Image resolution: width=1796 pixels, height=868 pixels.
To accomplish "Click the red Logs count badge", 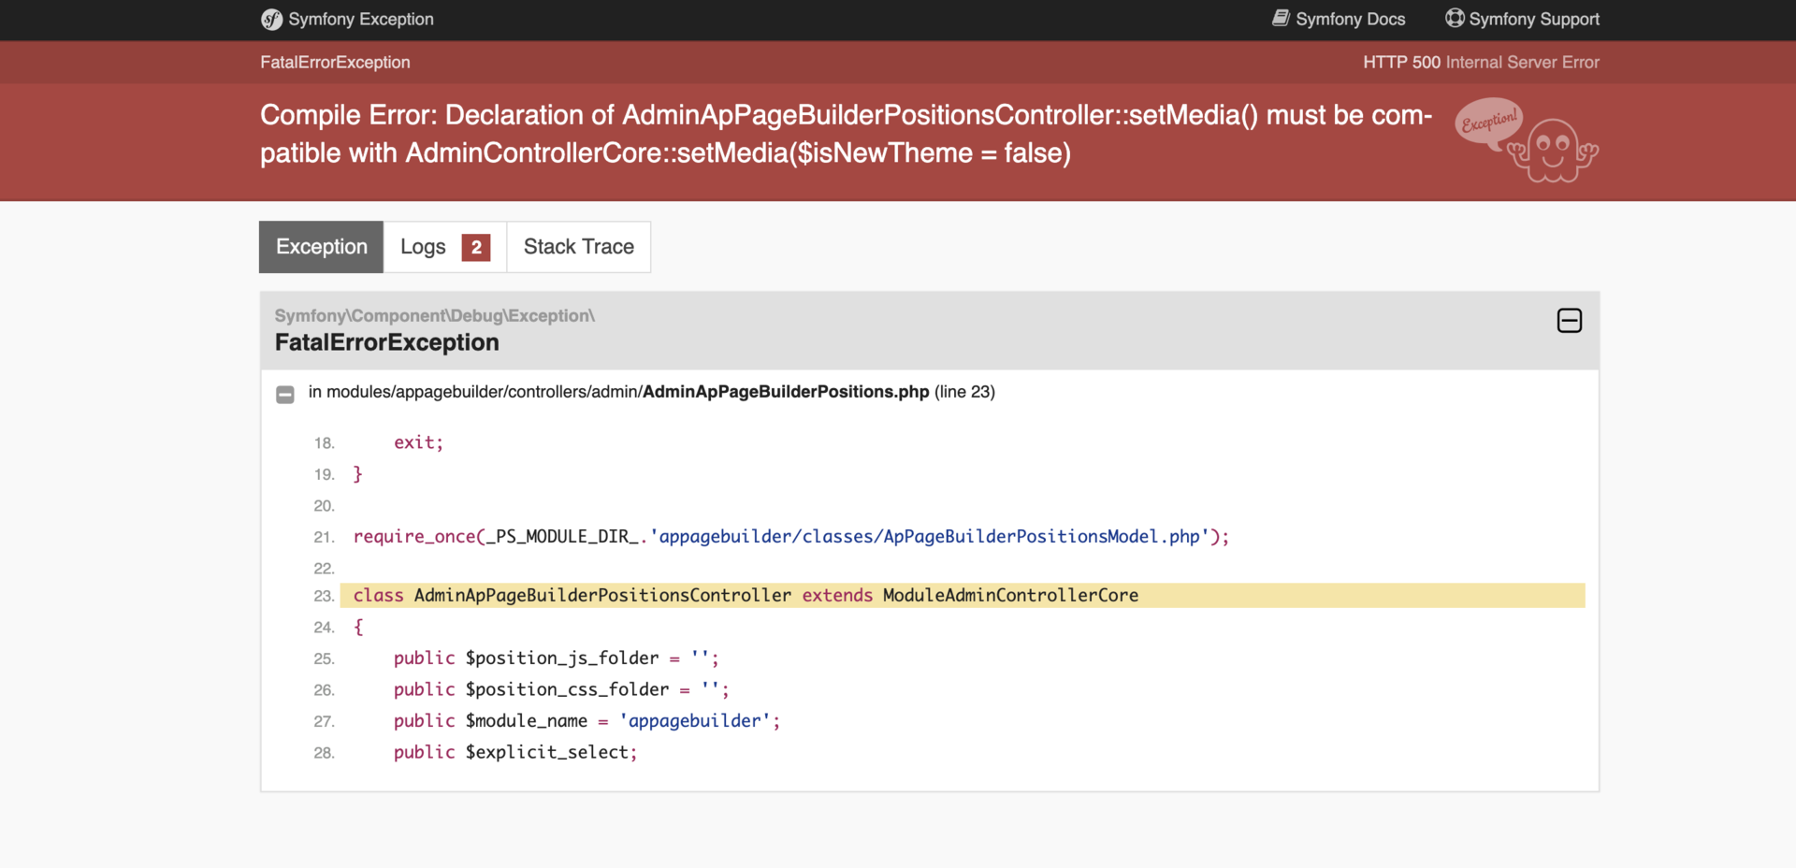I will (x=476, y=247).
